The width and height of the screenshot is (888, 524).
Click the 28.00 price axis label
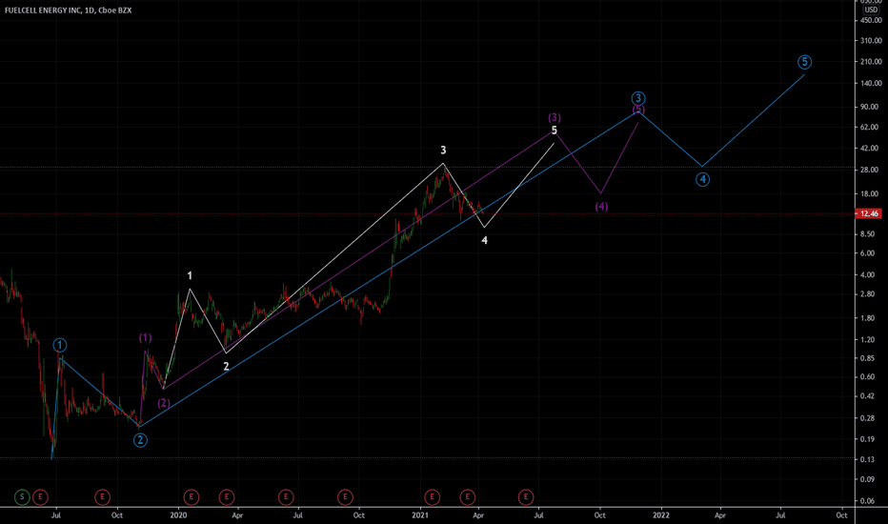(871, 170)
